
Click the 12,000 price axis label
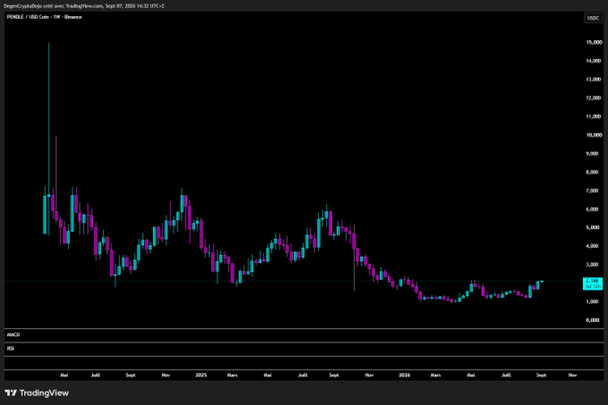[594, 98]
